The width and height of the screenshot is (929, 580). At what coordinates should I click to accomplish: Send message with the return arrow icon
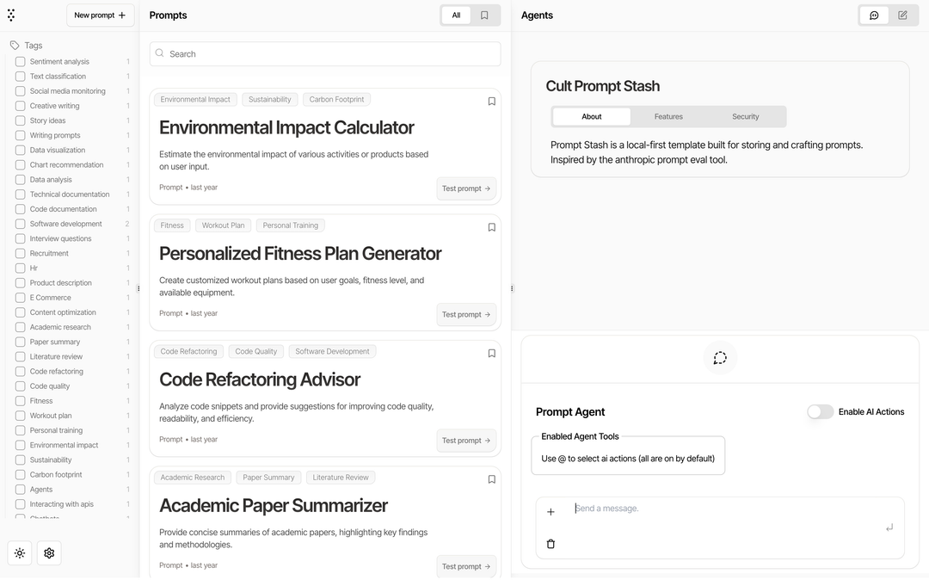pyautogui.click(x=889, y=528)
